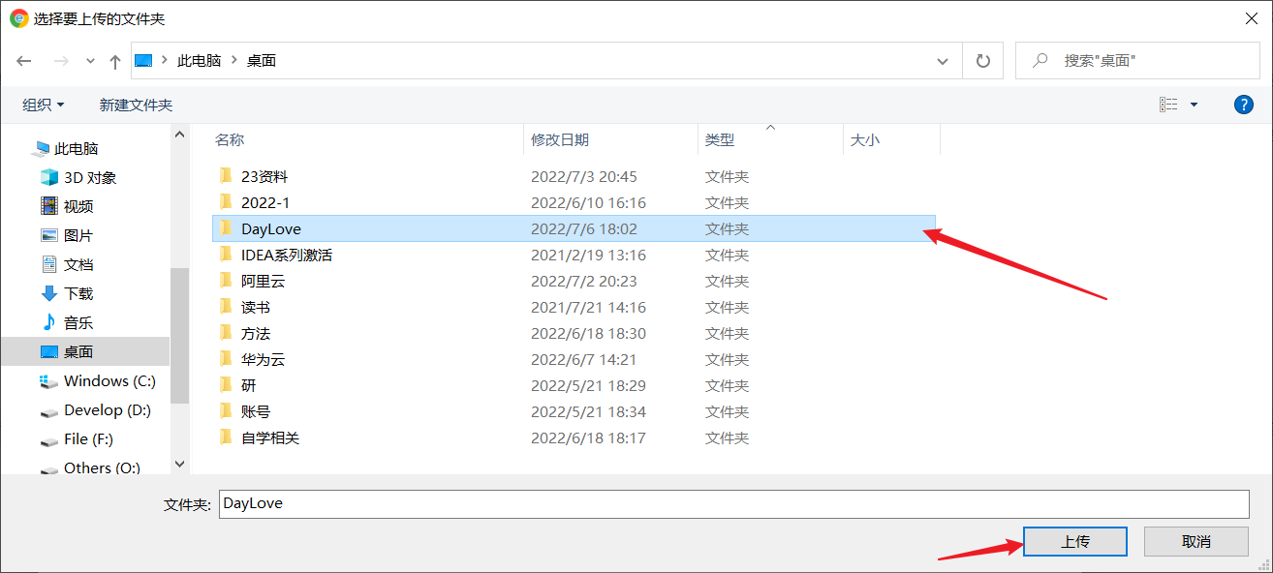Click folder icon beside 阿里云
The width and height of the screenshot is (1273, 573).
(226, 281)
